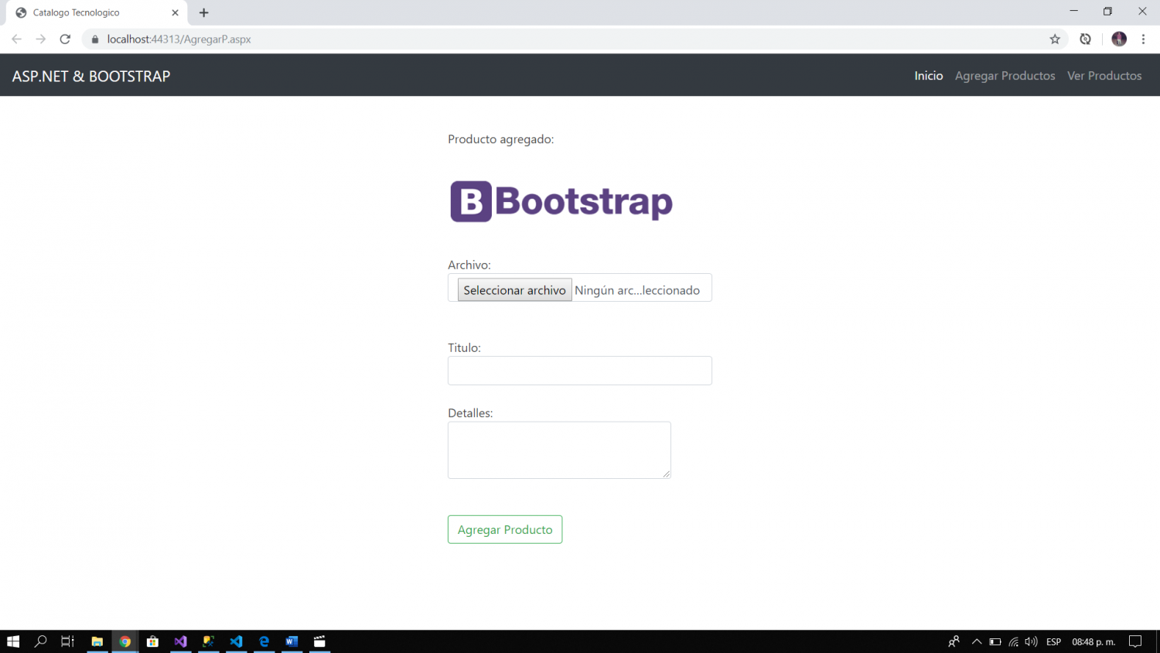1160x653 pixels.
Task: Click the Agregar Producto button
Action: click(505, 530)
